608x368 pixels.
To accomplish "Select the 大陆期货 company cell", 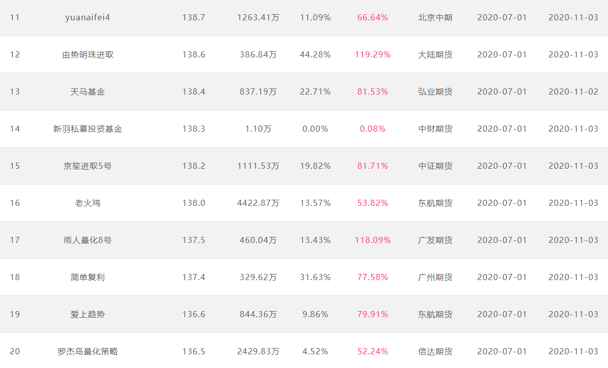I will click(x=435, y=54).
